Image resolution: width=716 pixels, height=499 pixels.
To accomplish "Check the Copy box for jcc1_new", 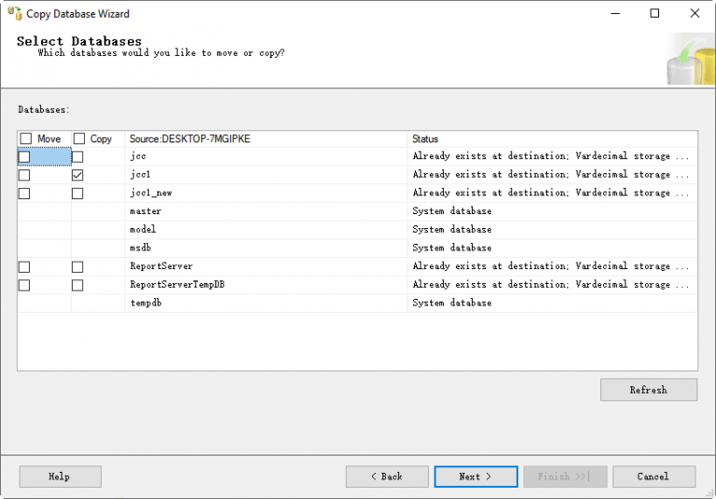I will [77, 194].
